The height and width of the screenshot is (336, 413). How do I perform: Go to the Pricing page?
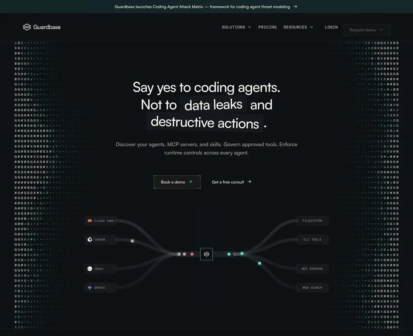267,27
